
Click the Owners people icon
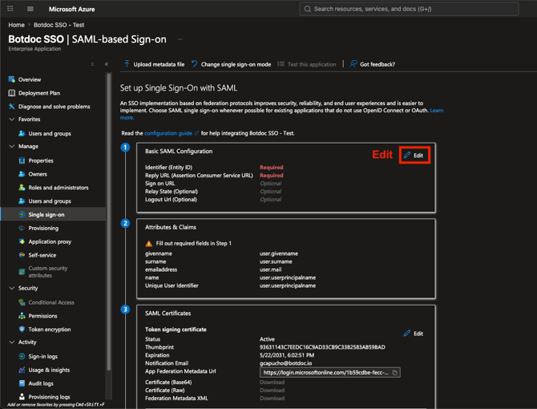[22, 174]
